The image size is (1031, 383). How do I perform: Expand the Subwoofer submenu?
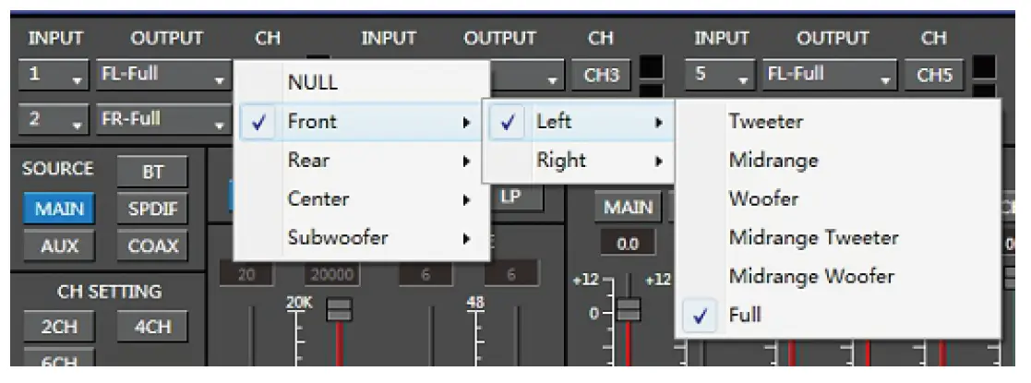pos(338,237)
